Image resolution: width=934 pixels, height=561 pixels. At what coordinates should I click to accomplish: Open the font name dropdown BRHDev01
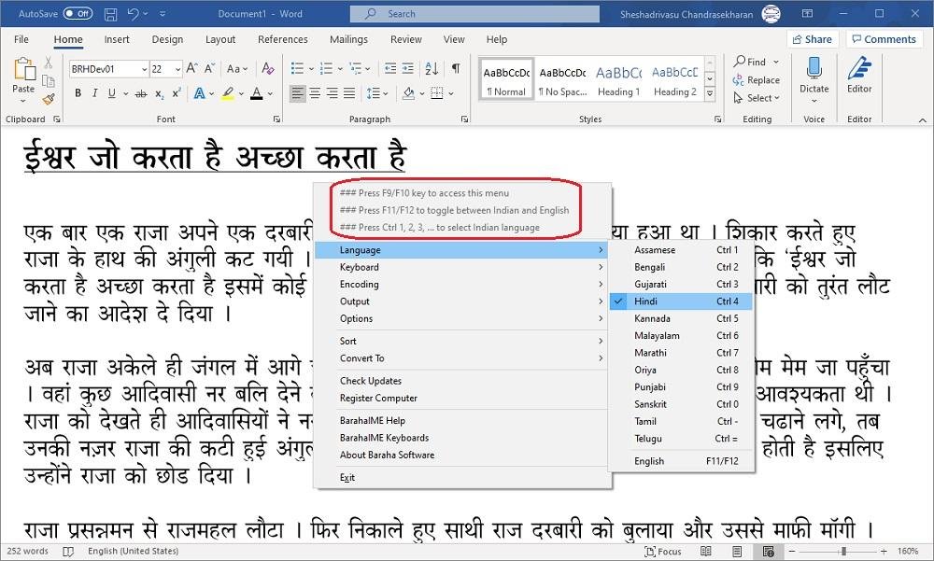[x=108, y=69]
